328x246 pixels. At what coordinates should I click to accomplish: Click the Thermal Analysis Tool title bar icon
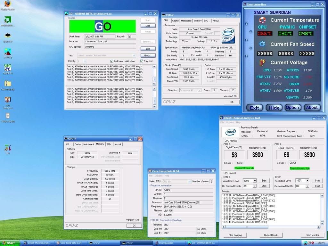point(221,118)
